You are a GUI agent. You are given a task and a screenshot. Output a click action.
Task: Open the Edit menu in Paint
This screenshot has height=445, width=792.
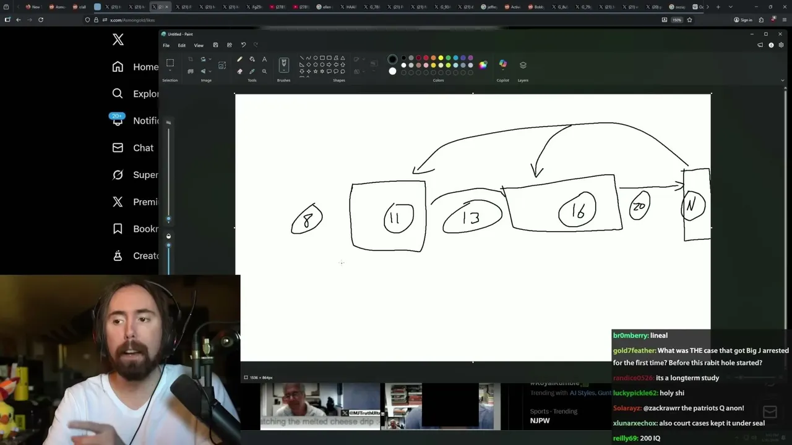coord(182,45)
